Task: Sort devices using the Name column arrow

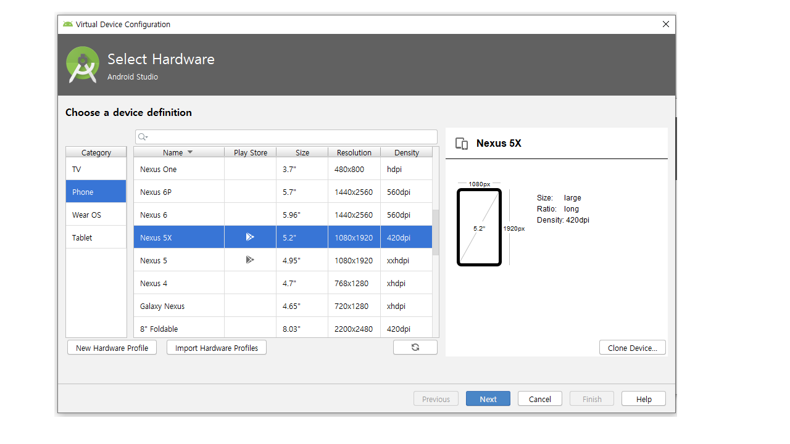Action: click(190, 152)
